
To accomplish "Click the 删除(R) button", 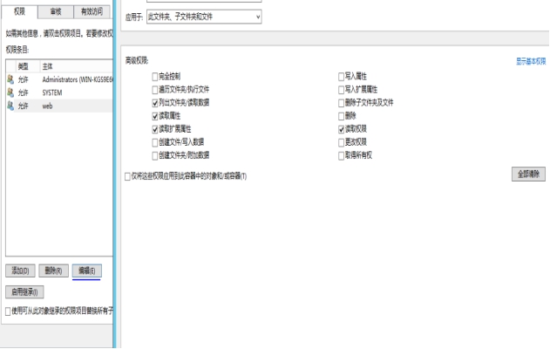I will click(x=53, y=270).
